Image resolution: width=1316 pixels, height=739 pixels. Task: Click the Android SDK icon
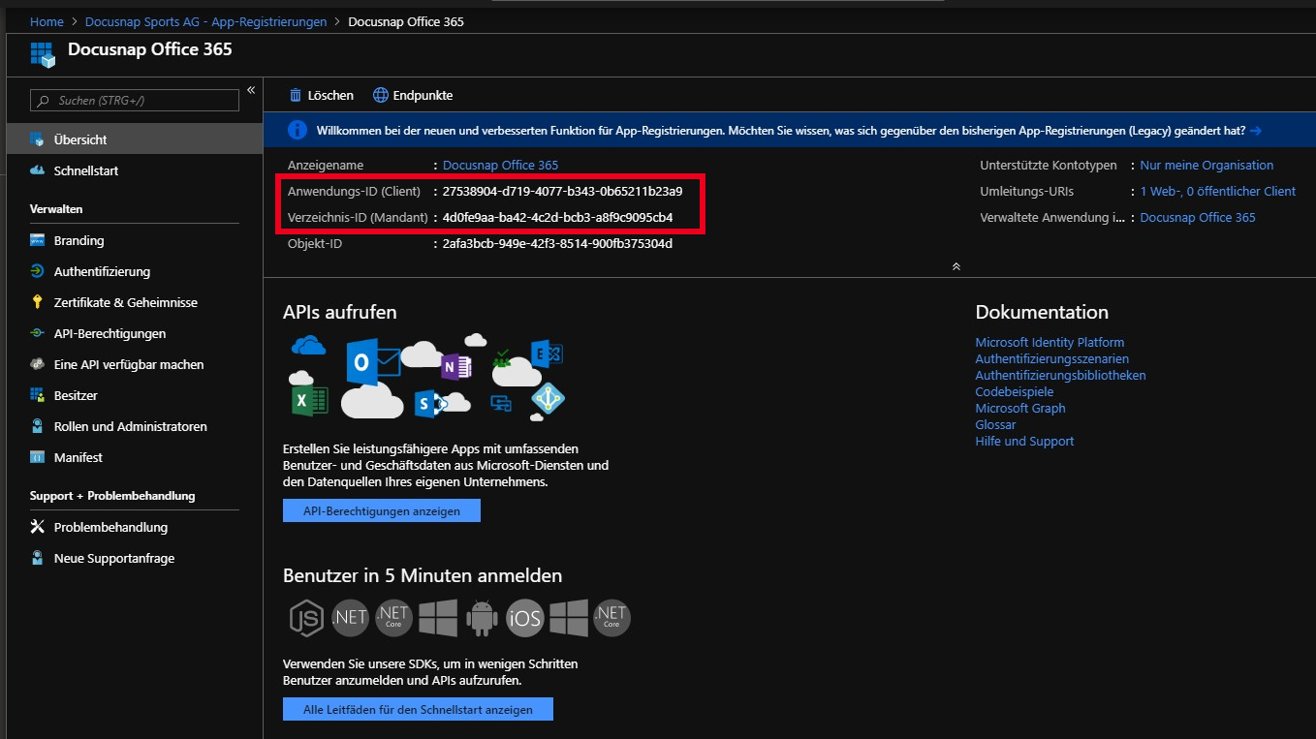pos(482,618)
